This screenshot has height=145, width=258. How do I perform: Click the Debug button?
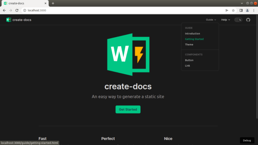(x=247, y=140)
